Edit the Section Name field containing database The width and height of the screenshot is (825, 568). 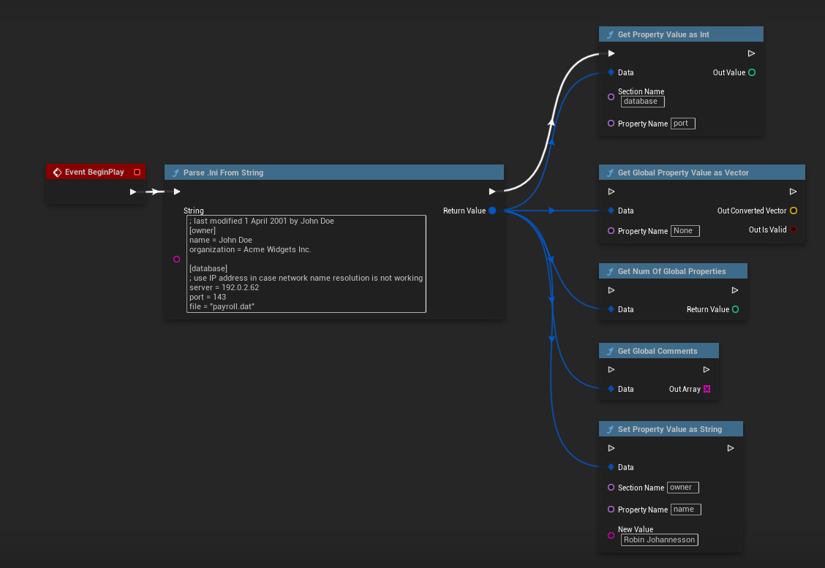pyautogui.click(x=642, y=102)
